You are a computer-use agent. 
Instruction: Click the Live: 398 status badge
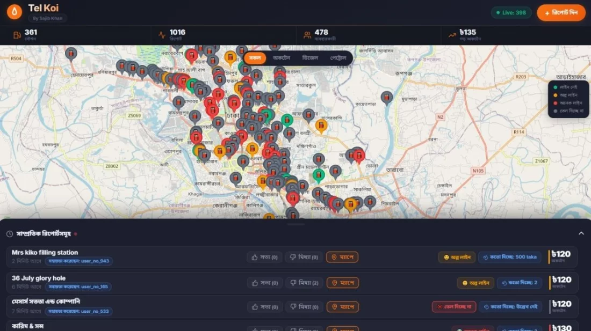point(511,12)
